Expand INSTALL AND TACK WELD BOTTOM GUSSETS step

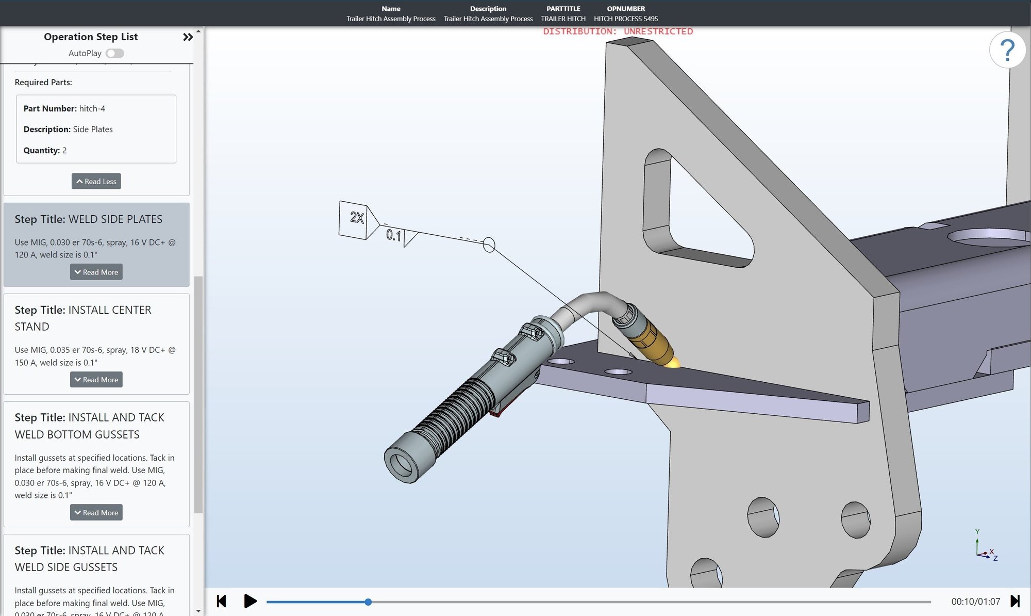coord(96,513)
